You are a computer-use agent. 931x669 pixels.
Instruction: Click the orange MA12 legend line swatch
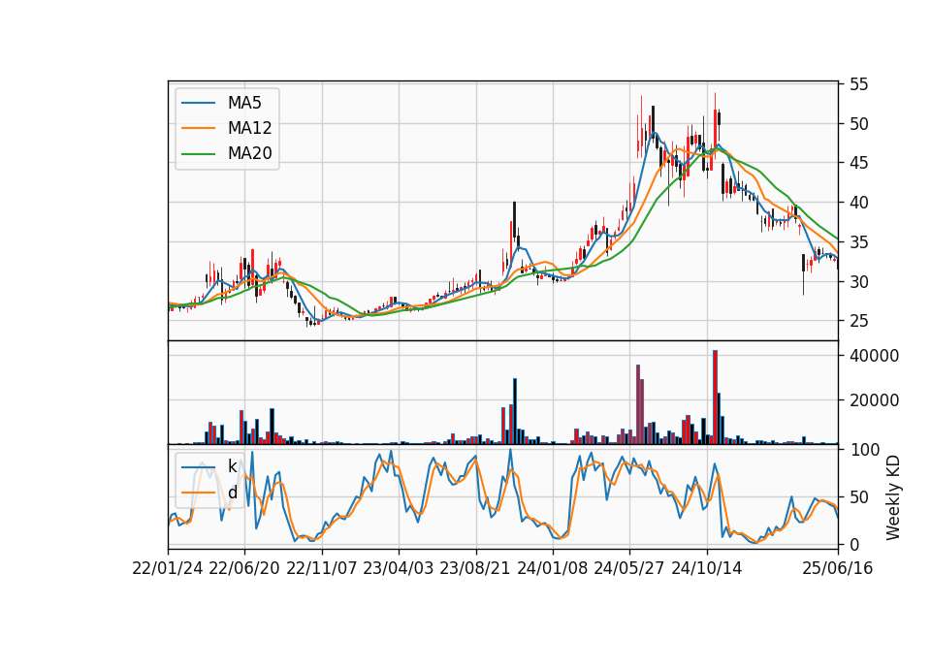pyautogui.click(x=198, y=128)
